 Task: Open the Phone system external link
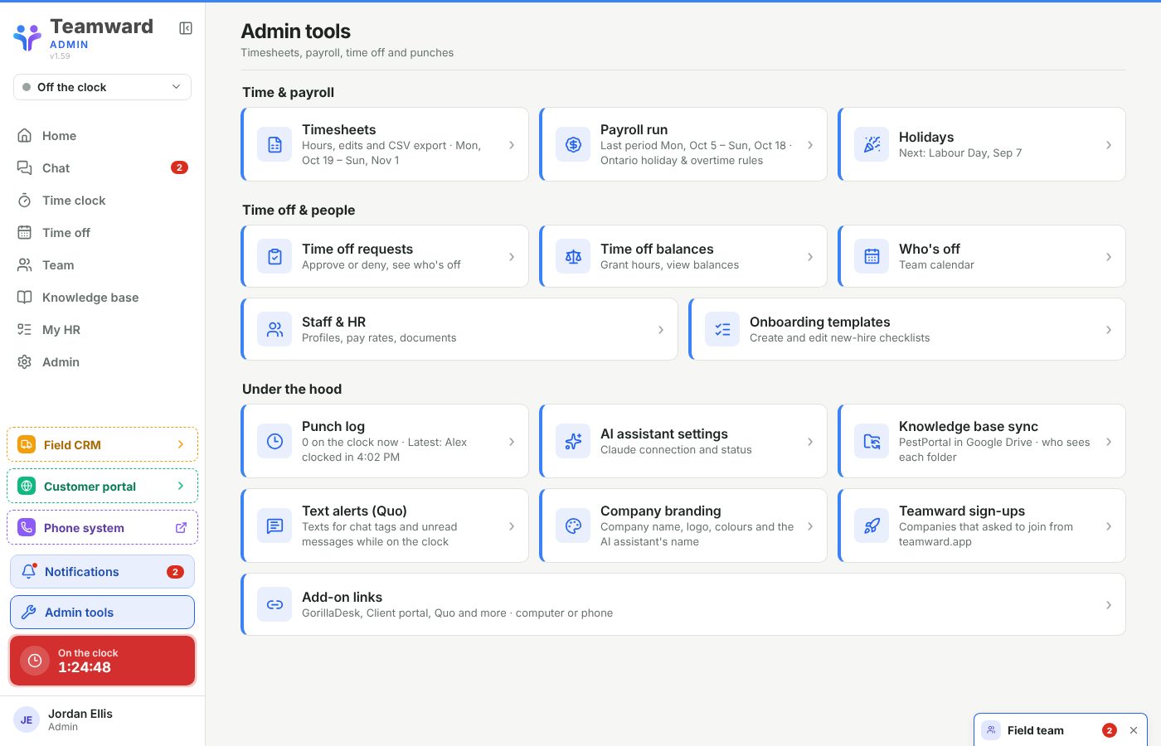[x=181, y=527]
